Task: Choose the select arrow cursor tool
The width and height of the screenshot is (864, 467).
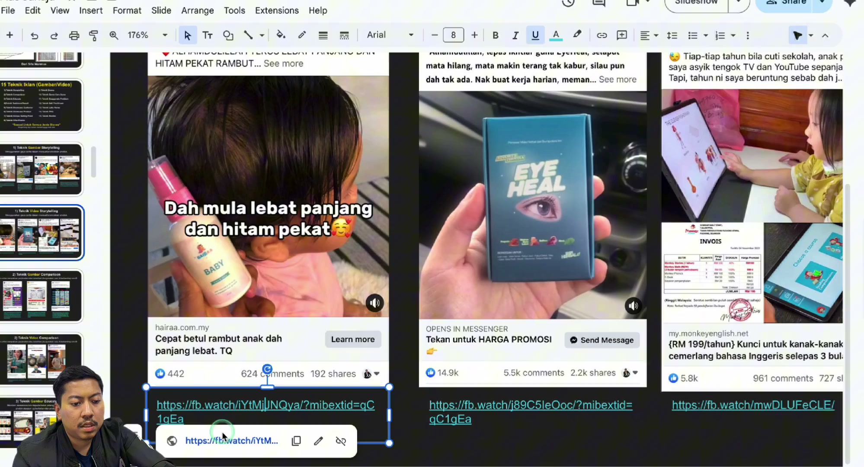Action: point(187,35)
